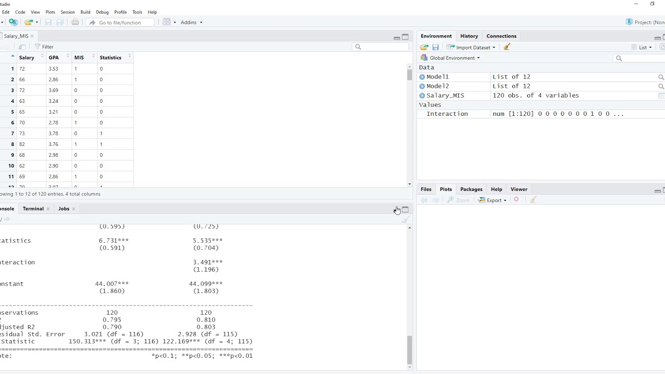Show data viewer in new window icon
The width and height of the screenshot is (665, 374).
click(x=22, y=47)
